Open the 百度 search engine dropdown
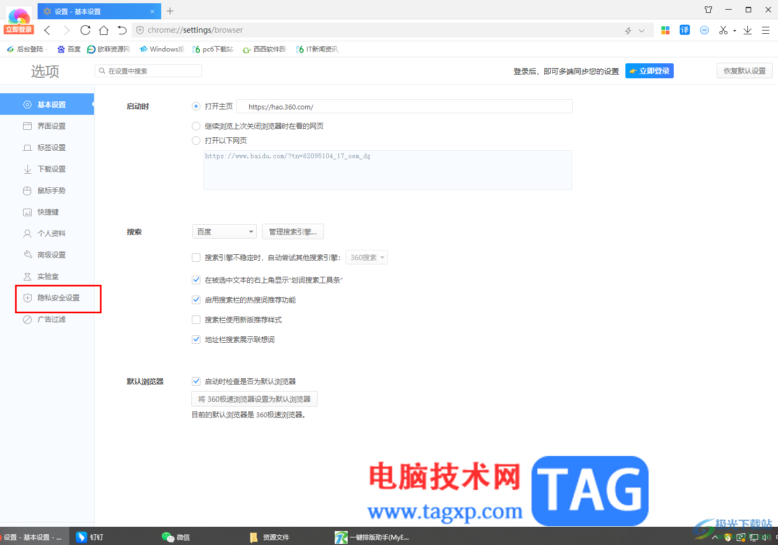The image size is (778, 545). 224,231
